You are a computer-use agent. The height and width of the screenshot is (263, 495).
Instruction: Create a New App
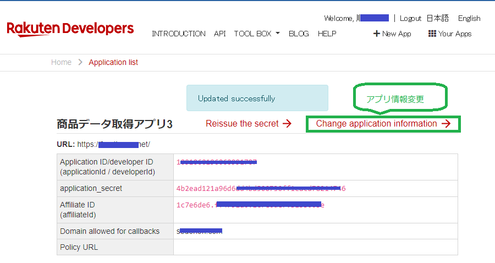(392, 34)
